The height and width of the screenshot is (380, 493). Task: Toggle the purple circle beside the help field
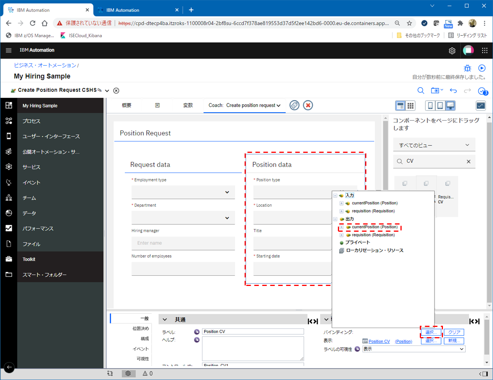(x=197, y=340)
